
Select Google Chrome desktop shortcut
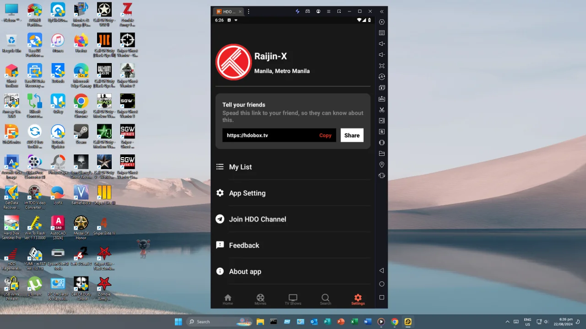click(x=81, y=106)
